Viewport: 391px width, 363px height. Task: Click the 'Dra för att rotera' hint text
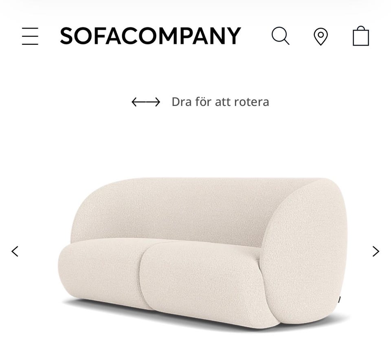[220, 102]
